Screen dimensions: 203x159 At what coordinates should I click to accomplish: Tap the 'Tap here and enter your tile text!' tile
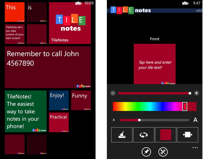point(155,64)
